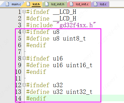Open the lcd_init.h tab

pos(55,4)
